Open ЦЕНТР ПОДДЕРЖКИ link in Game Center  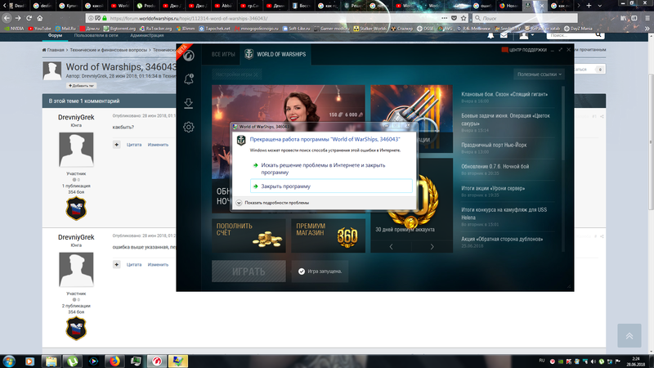coord(524,50)
